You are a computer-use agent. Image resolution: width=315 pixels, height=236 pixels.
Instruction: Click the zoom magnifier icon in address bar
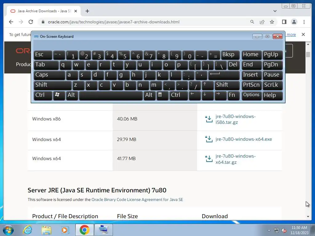(252, 22)
